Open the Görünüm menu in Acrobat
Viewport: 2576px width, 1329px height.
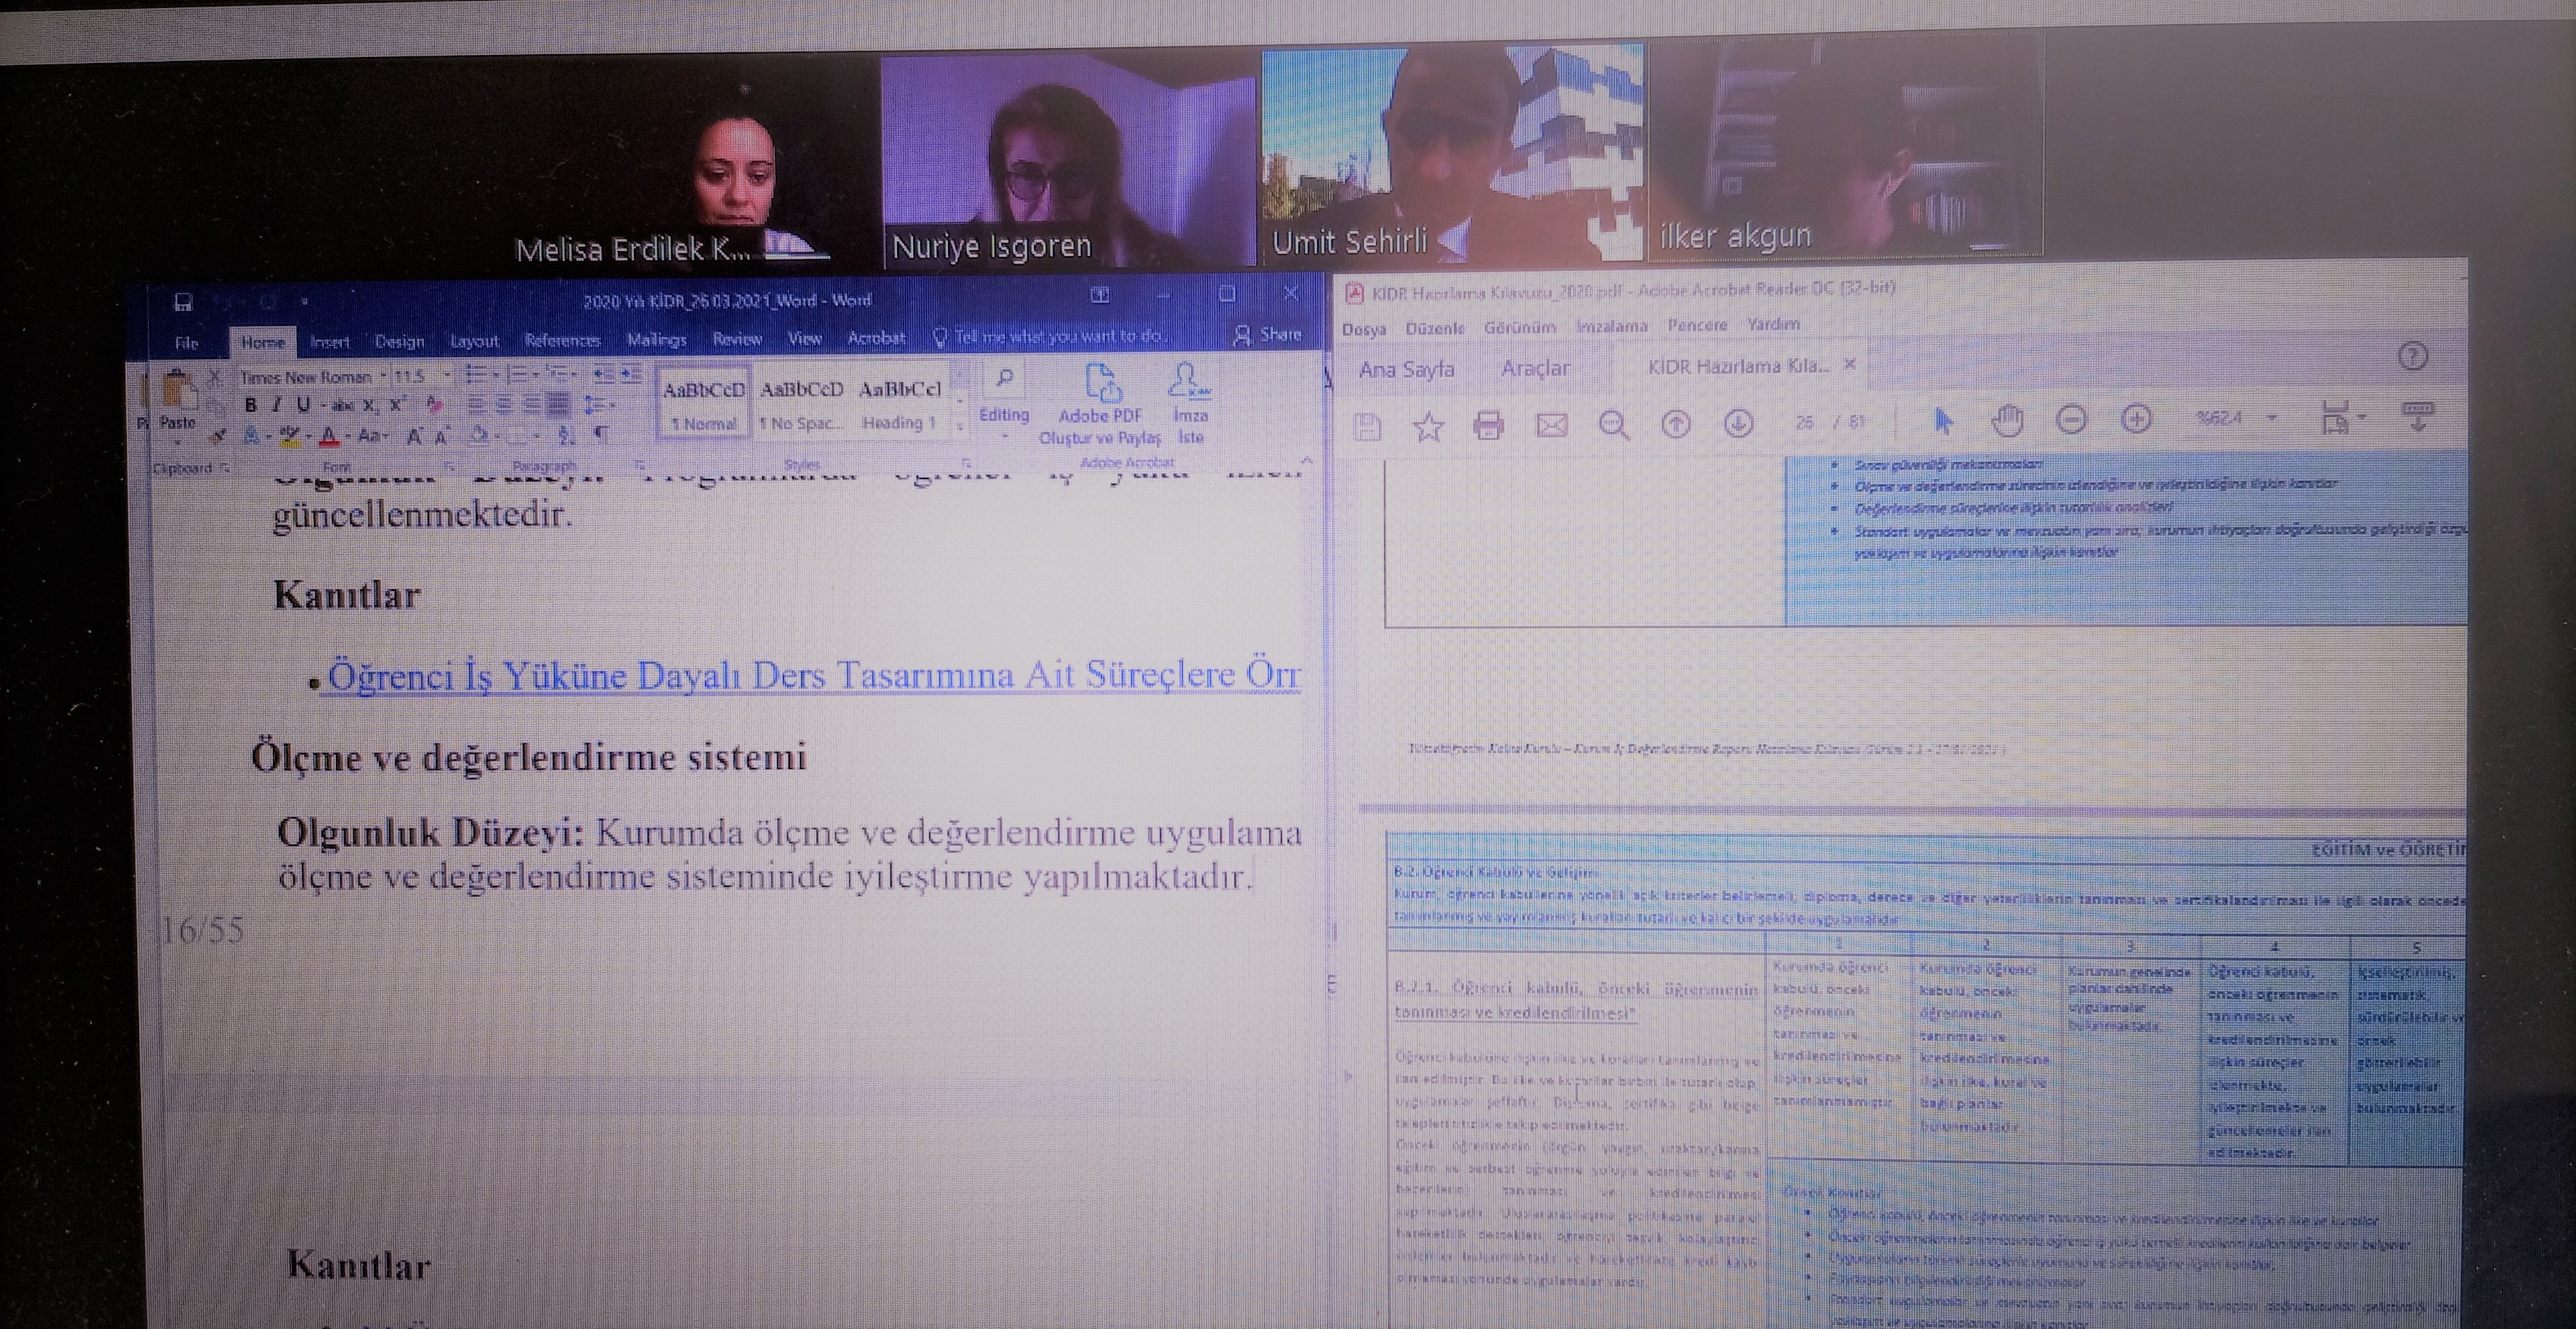click(1519, 327)
